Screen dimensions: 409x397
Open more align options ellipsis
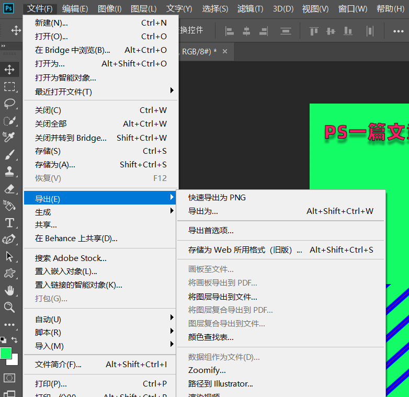399,31
